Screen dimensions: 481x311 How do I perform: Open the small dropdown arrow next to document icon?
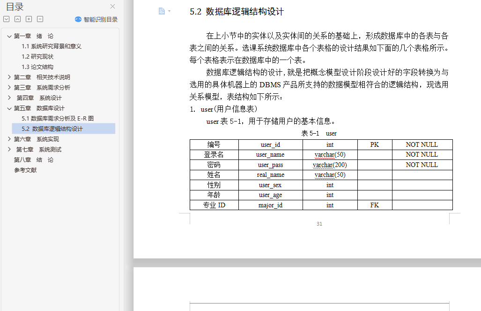170,11
